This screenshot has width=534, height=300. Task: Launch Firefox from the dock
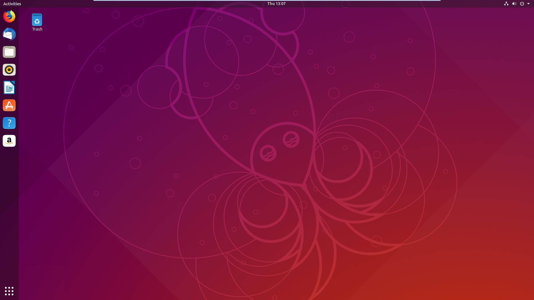9,17
